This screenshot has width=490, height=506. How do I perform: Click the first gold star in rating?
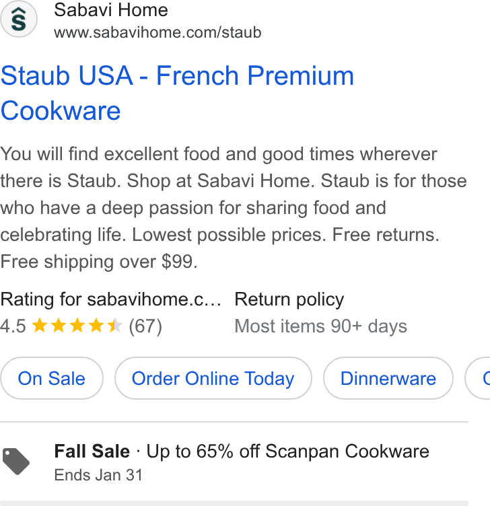[x=40, y=326]
